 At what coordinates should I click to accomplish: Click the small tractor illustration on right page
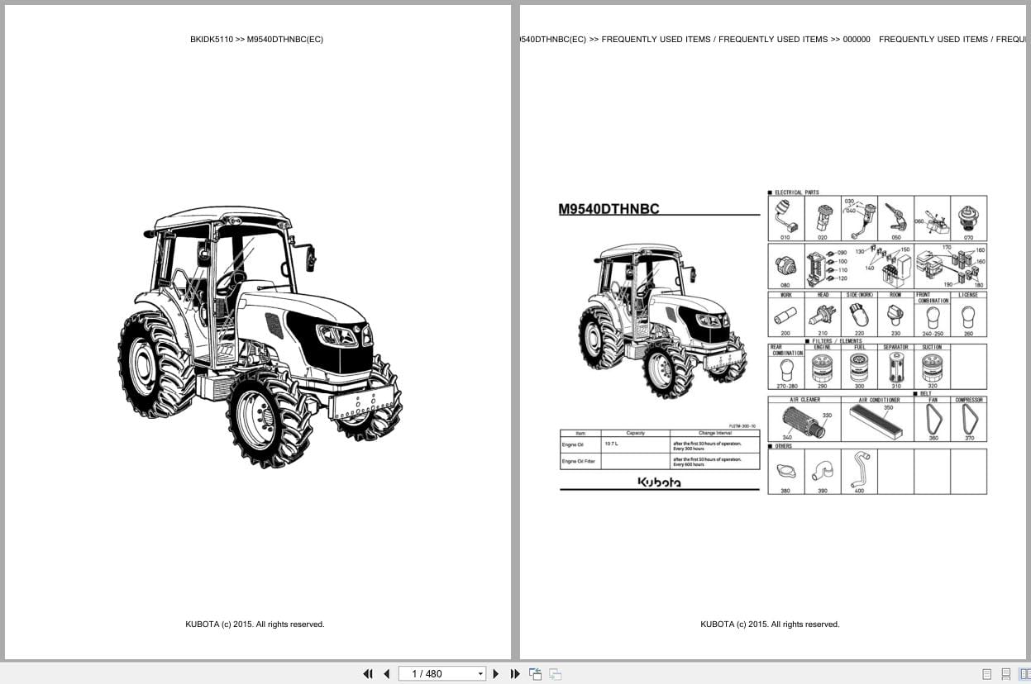tap(662, 321)
